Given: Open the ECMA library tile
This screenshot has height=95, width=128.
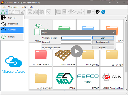Looking at the screenshot, I should coord(64,78).
